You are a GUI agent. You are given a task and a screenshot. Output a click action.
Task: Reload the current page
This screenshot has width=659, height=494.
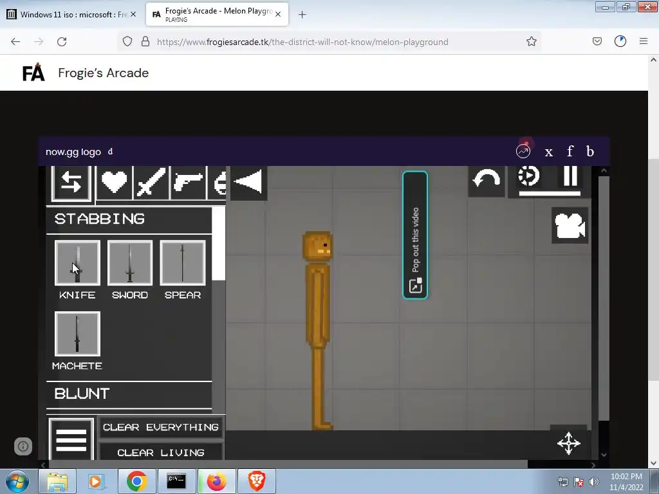click(62, 42)
